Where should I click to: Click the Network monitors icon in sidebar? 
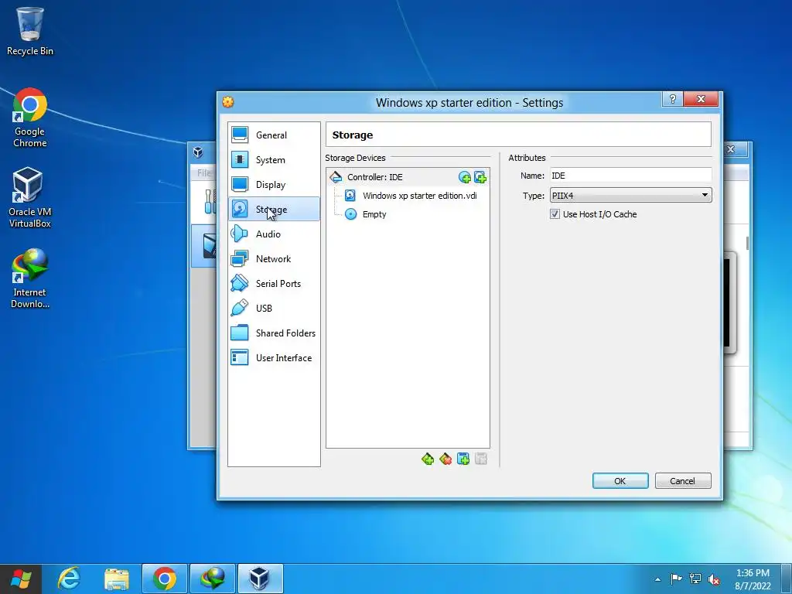point(240,258)
